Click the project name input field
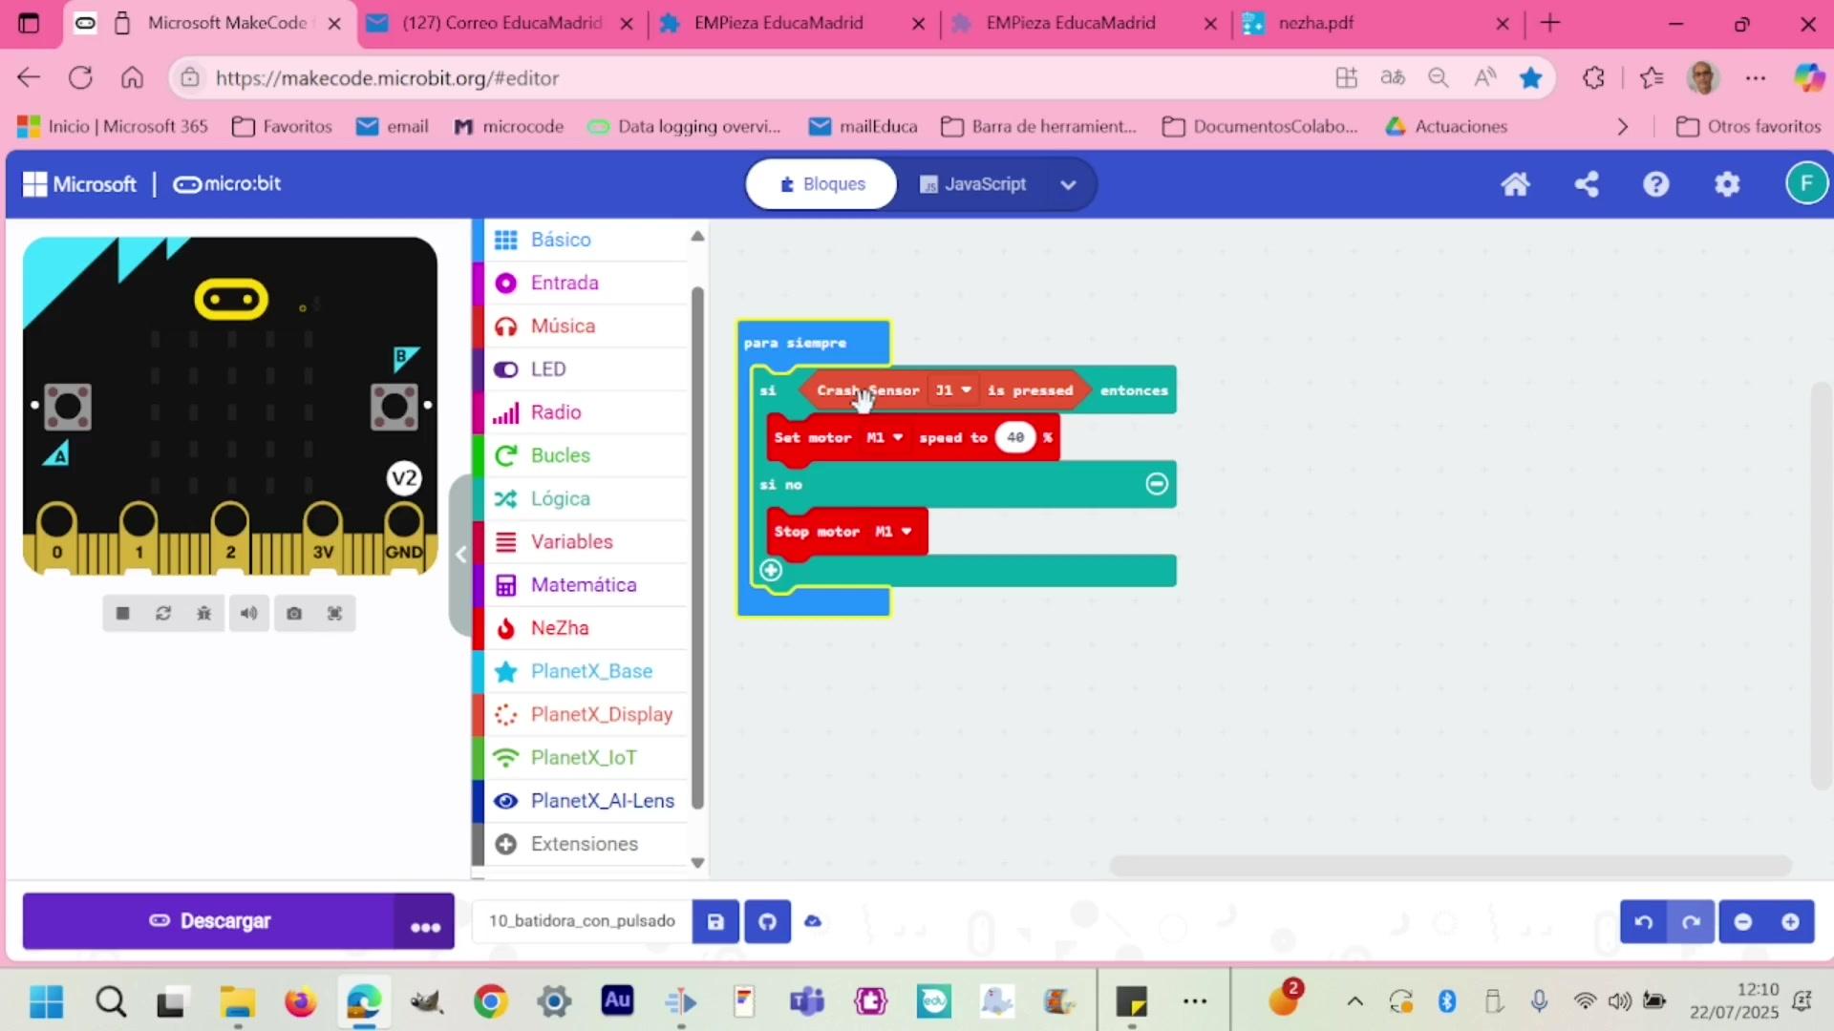 point(582,921)
